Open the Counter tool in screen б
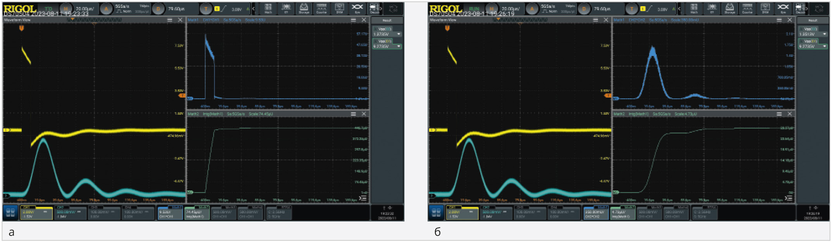 coord(747,9)
